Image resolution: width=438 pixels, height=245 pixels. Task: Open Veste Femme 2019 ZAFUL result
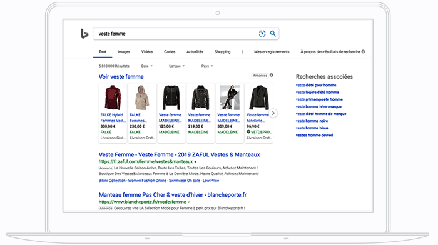click(179, 154)
